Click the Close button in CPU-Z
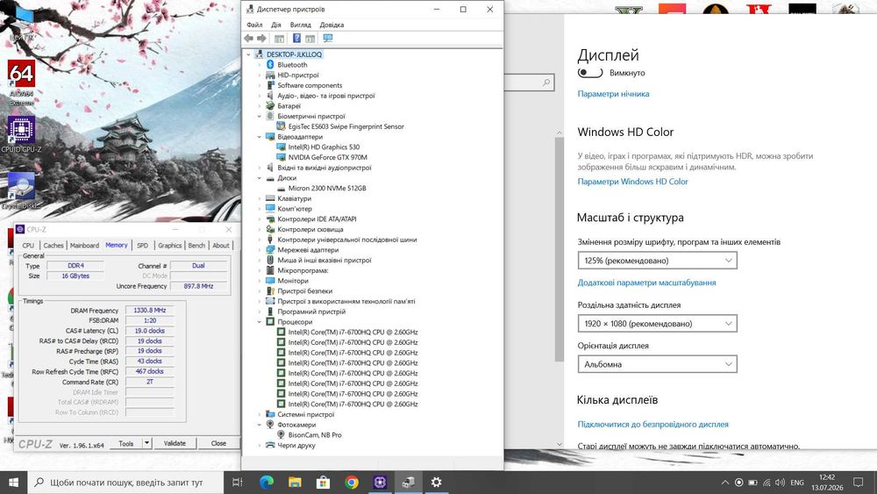Image resolution: width=877 pixels, height=494 pixels. [218, 443]
